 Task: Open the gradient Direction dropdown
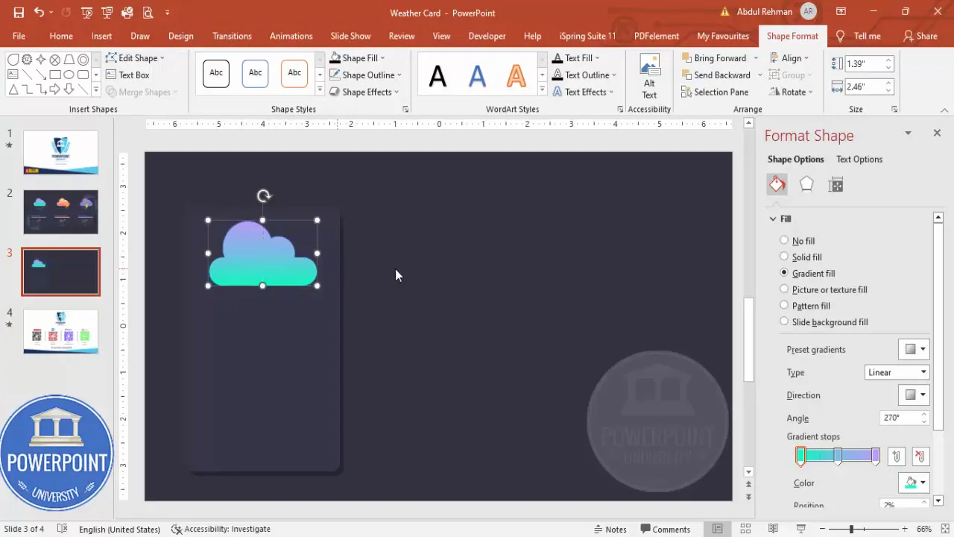pyautogui.click(x=914, y=395)
